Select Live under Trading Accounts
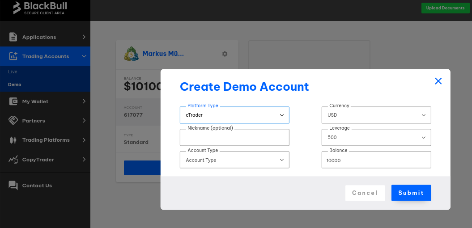This screenshot has height=228, width=472. click(x=13, y=72)
